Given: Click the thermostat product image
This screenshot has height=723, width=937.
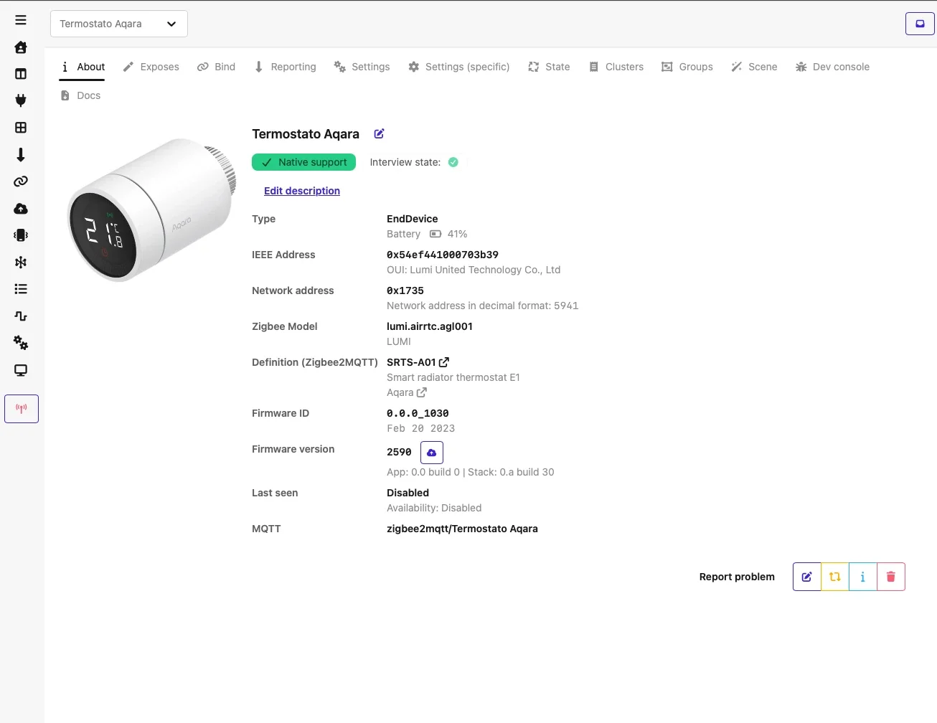Looking at the screenshot, I should click(151, 209).
